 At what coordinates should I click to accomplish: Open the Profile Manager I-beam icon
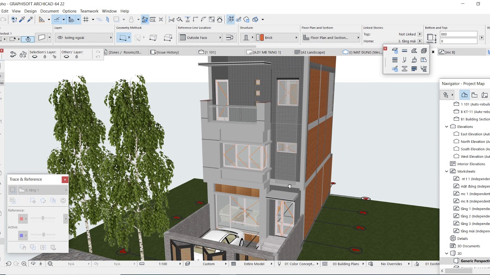pos(404,69)
